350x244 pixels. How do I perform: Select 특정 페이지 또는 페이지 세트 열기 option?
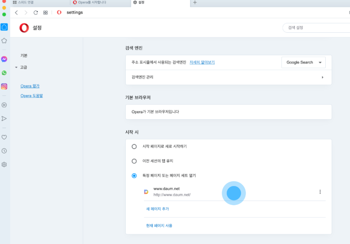tap(134, 176)
